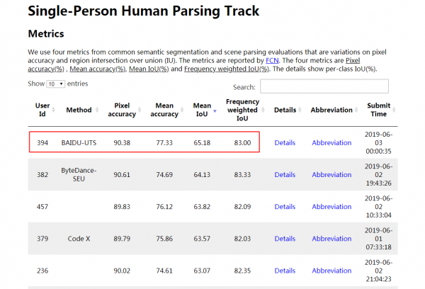
Task: Sort by Frequency weighted IoU arrows
Action: coord(263,110)
